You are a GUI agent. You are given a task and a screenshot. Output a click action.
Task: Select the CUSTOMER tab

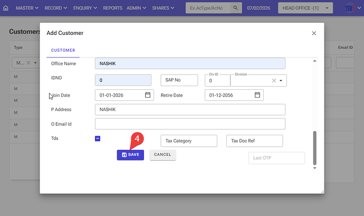point(63,50)
